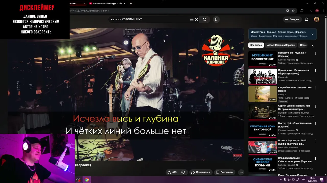
Task: Like the video (693 likes)
Action: click(172, 172)
